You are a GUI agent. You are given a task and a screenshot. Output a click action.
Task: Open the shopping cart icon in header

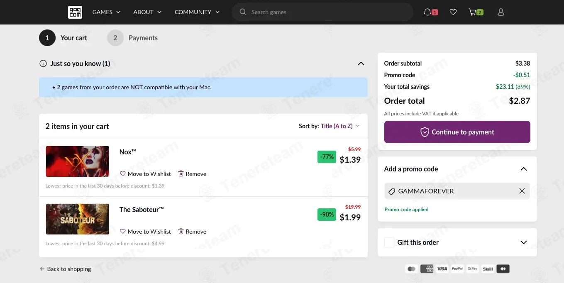[472, 12]
